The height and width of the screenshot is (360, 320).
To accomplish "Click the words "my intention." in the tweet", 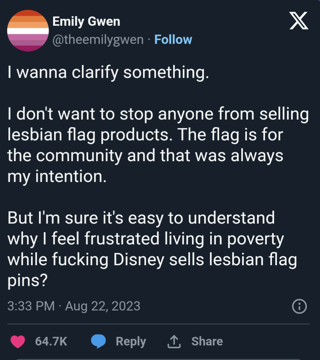I will click(x=57, y=176).
